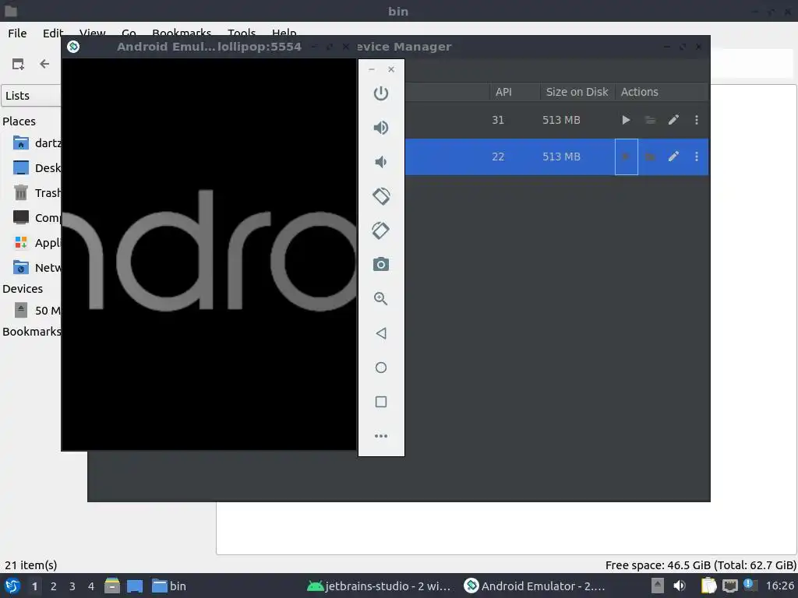Viewport: 798px width, 598px height.
Task: Switch to workspace 3
Action: click(72, 586)
